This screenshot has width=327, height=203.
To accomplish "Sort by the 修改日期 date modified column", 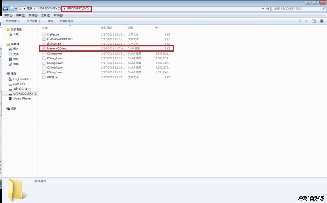I will pyautogui.click(x=106, y=28).
